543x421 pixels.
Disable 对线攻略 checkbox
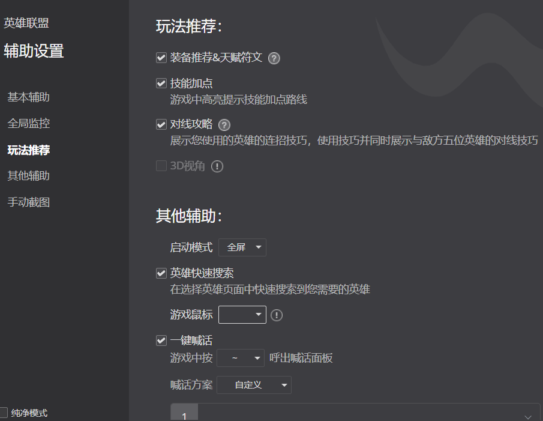tap(161, 124)
